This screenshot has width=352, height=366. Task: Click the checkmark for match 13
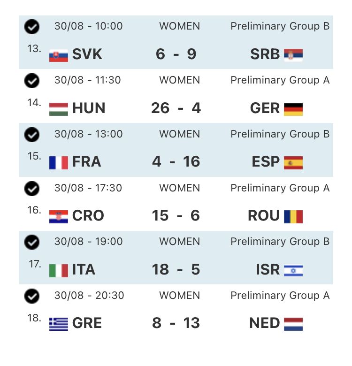point(32,27)
